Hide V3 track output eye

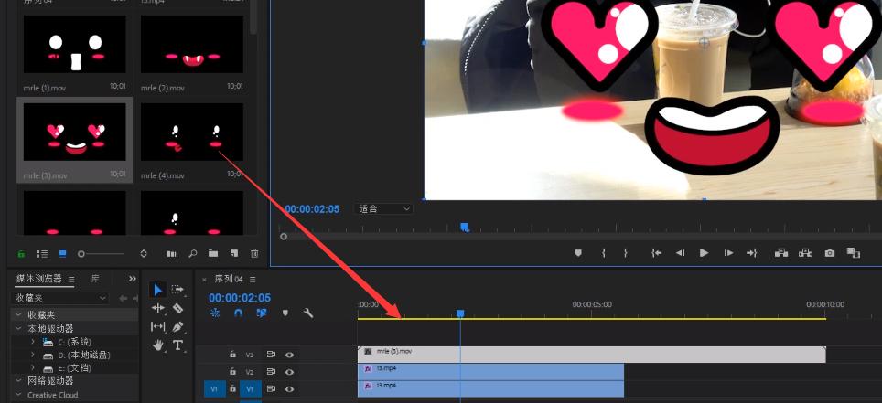click(x=289, y=355)
